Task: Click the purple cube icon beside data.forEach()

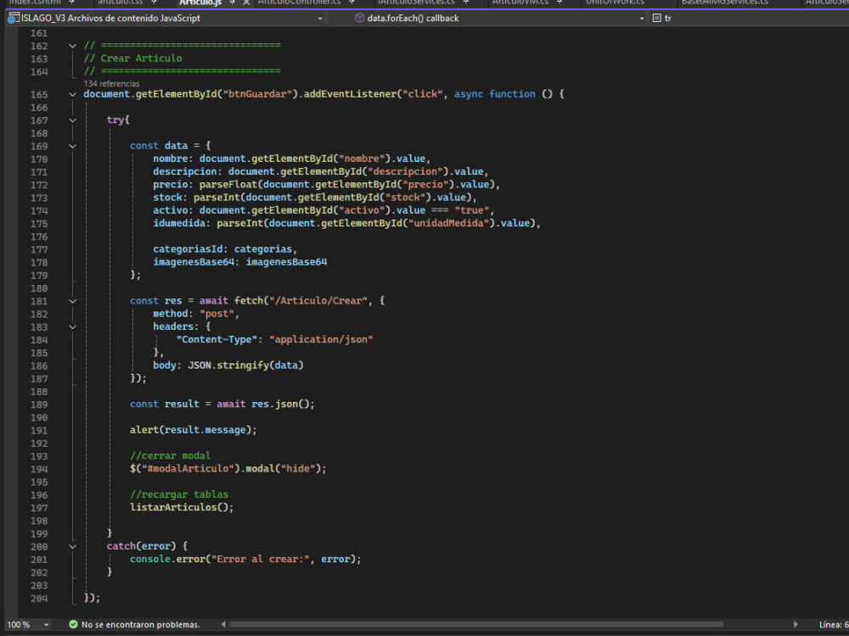Action: (359, 18)
